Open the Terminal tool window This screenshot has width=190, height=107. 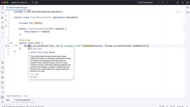pyautogui.click(x=2, y=83)
